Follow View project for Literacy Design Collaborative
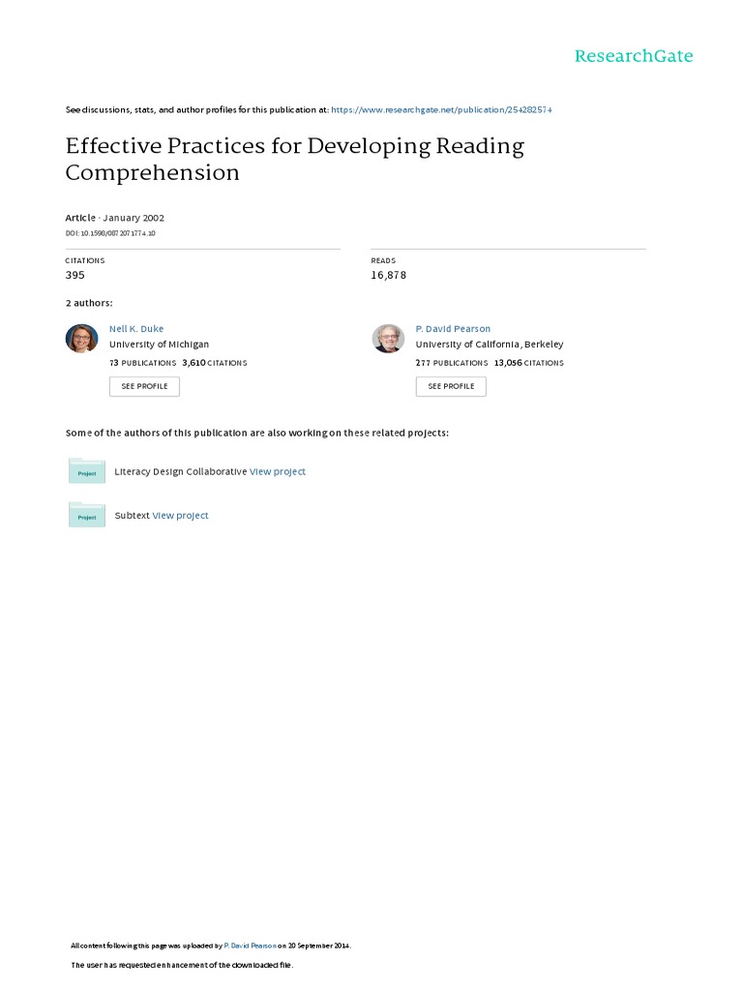 click(278, 472)
